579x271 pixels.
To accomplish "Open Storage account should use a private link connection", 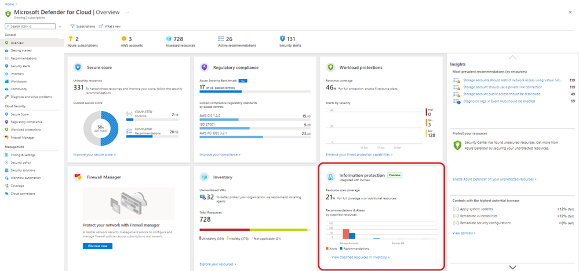I will pos(503,87).
